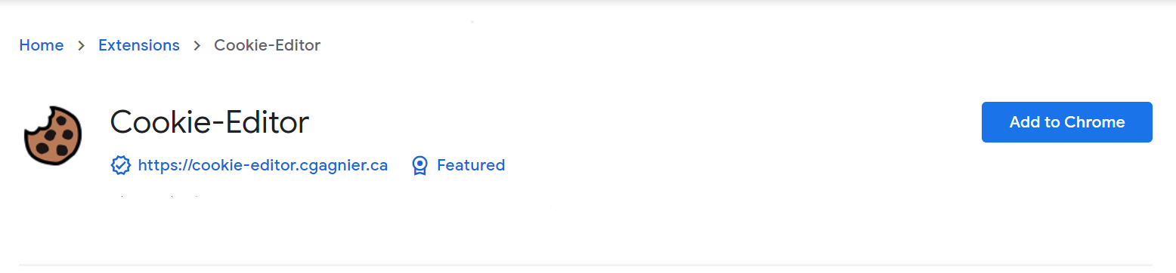Install Cookie-Editor using the blue button
Image resolution: width=1176 pixels, height=273 pixels.
tap(1066, 122)
